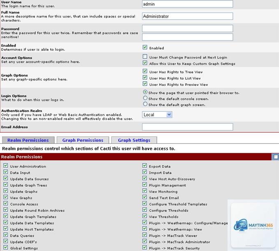Viewport: 279px width, 251px height.
Task: Click the first Password field
Action: point(187,28)
